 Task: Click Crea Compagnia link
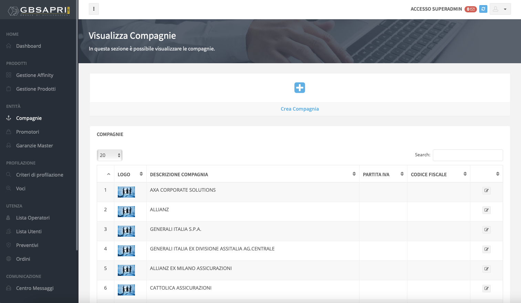[300, 109]
